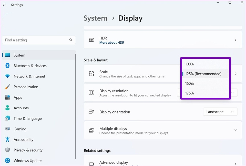Click System in the breadcrumb trail
The height and width of the screenshot is (166, 246).
pyautogui.click(x=95, y=18)
